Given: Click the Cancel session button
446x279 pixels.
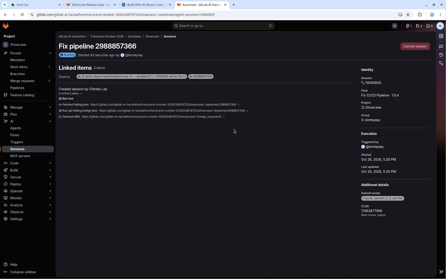Looking at the screenshot, I should (415, 46).
